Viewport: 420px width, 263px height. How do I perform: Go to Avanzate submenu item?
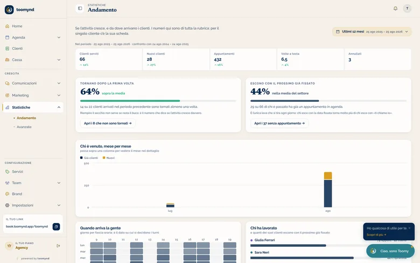(24, 127)
